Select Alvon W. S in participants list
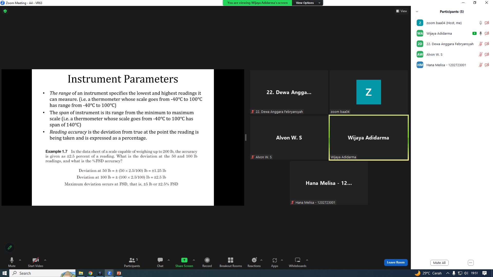This screenshot has width=493, height=277. (x=452, y=54)
